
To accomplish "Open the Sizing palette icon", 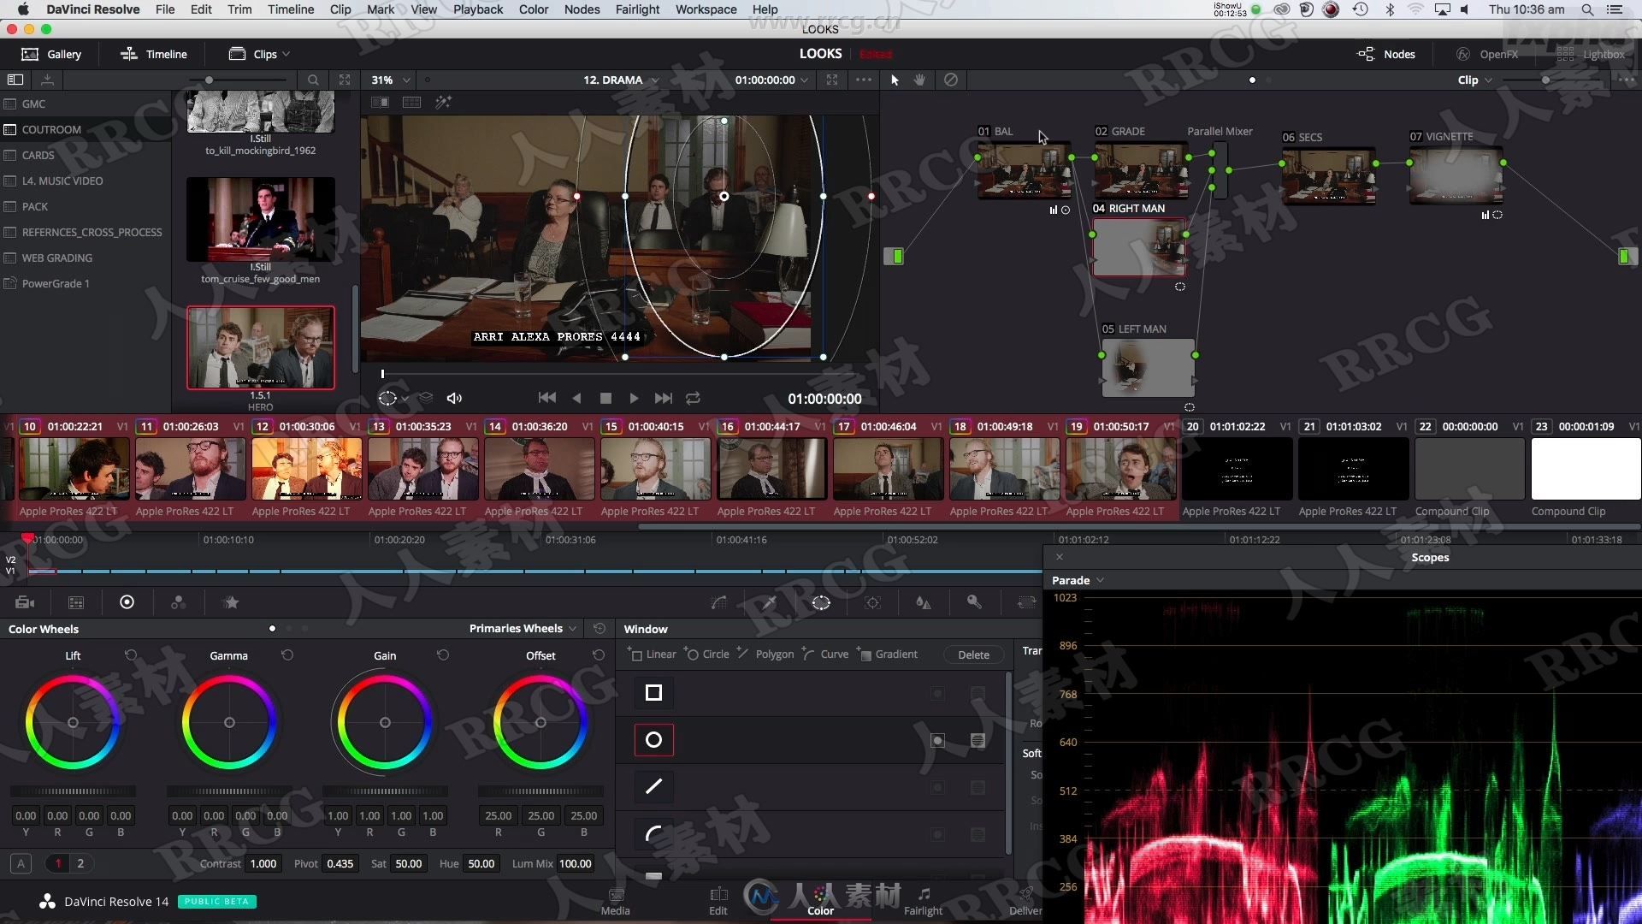I will click(1026, 602).
